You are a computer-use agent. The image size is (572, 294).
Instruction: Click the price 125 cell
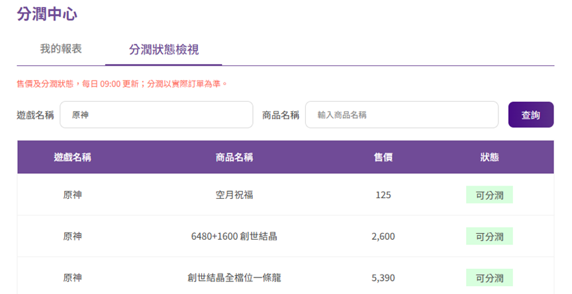[383, 195]
